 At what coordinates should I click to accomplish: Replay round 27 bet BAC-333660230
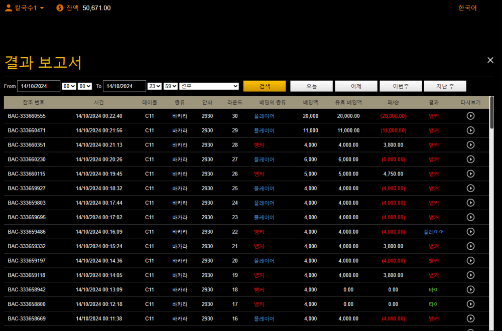click(x=470, y=159)
